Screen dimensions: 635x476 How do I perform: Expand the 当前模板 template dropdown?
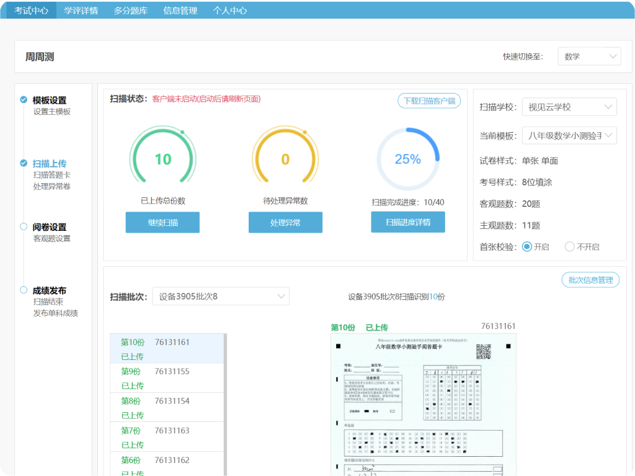point(569,135)
